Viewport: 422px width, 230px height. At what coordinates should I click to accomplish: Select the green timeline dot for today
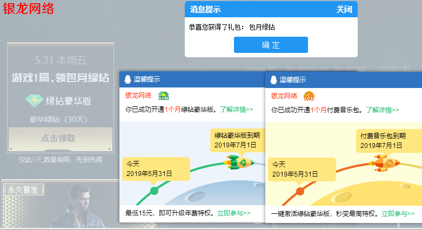154,191
